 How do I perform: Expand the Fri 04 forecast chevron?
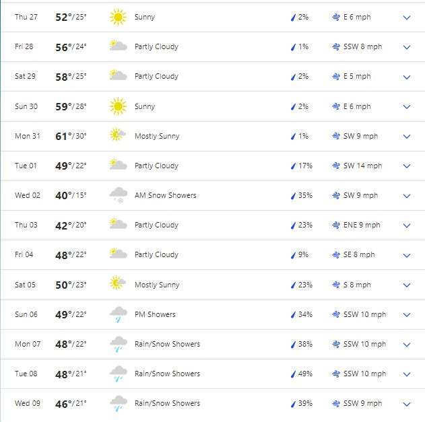pyautogui.click(x=407, y=256)
